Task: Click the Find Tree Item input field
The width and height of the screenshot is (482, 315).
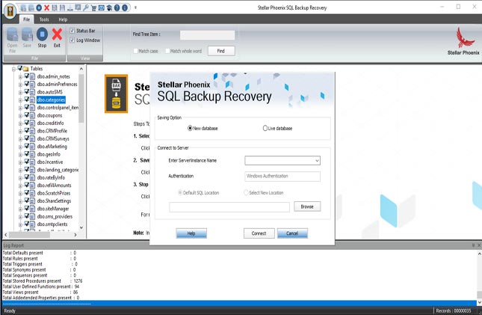Action: coord(207,35)
